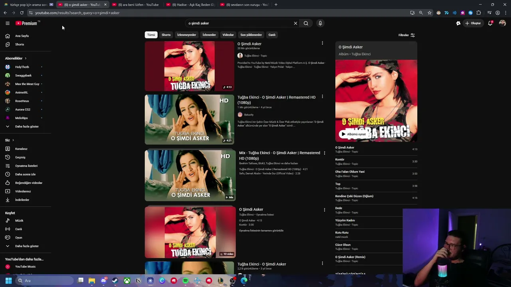Screen dimensions: 511x287
Task: Click the YouTube search input field
Action: pos(240,23)
